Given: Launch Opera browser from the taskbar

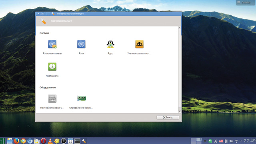Looking at the screenshot, I should (44, 141).
